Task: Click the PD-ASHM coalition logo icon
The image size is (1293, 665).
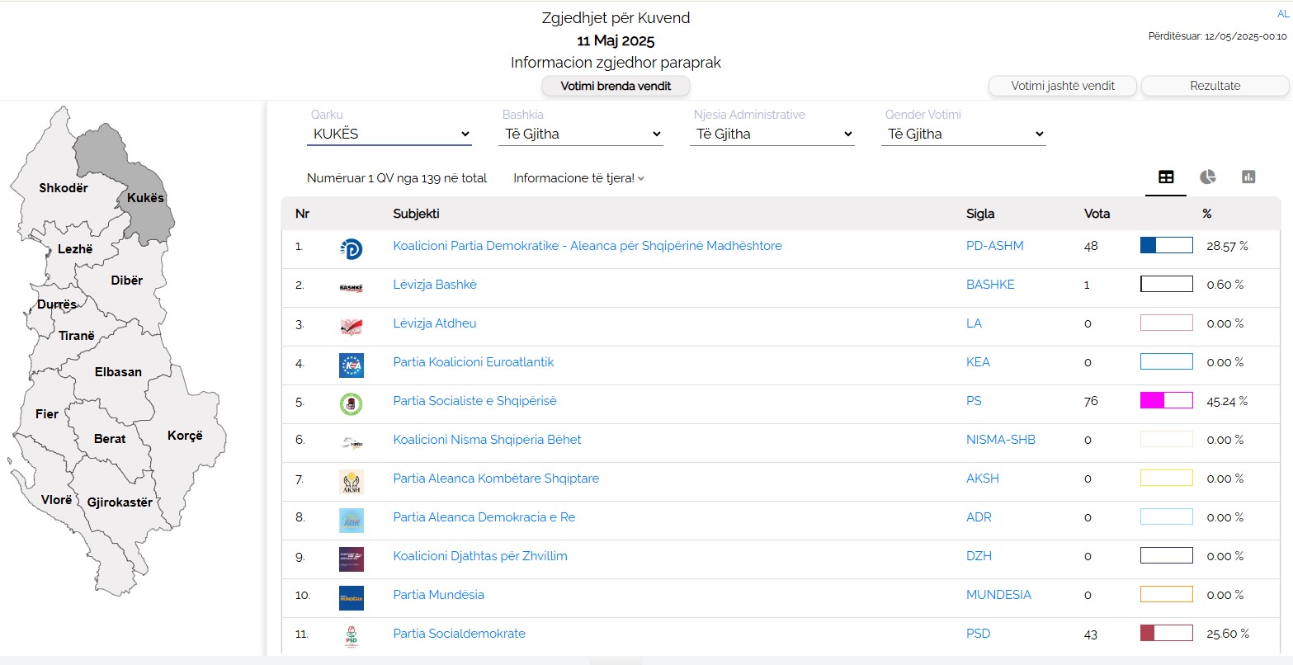Action: point(351,249)
